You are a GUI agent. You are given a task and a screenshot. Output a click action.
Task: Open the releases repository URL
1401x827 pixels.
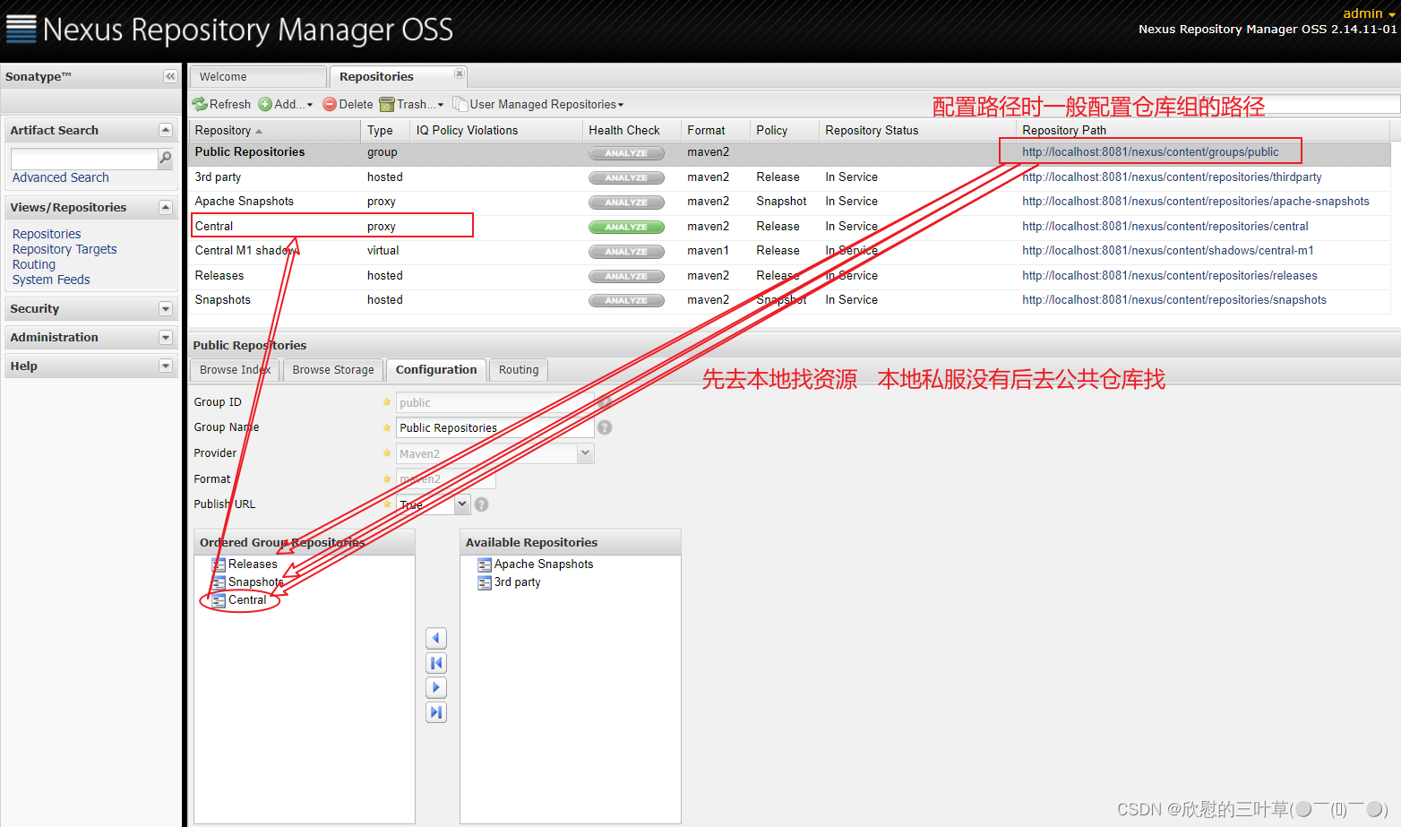(x=1170, y=276)
